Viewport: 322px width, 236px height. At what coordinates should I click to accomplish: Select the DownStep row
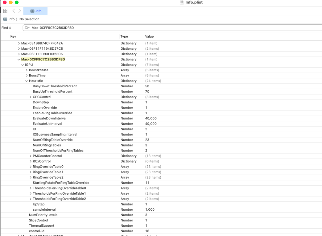point(161,102)
